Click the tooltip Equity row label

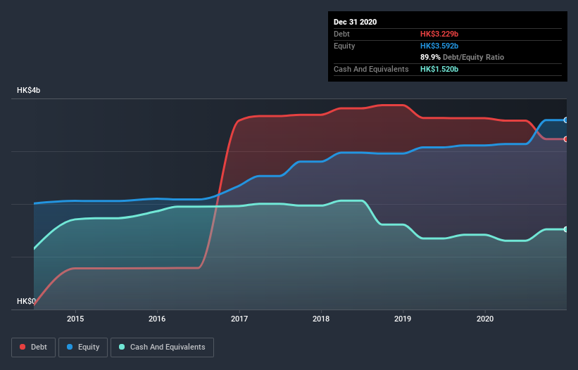344,46
